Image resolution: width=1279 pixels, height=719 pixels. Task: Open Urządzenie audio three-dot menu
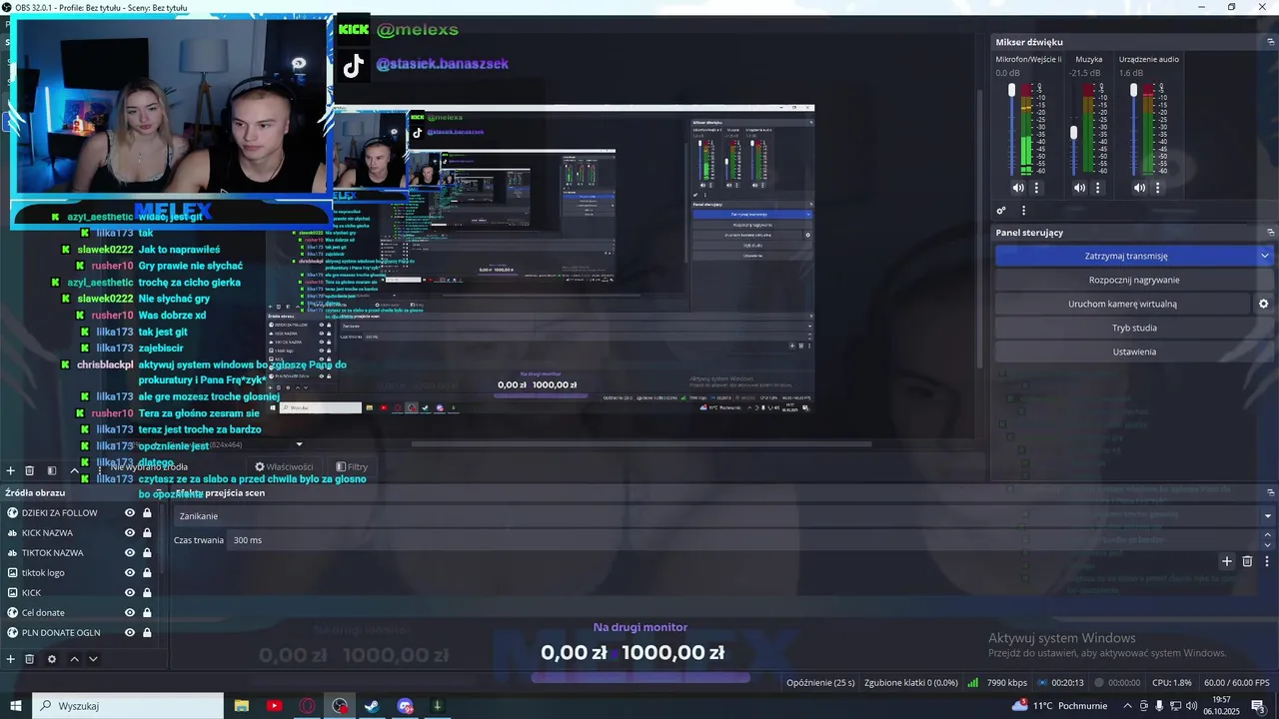tap(1159, 188)
